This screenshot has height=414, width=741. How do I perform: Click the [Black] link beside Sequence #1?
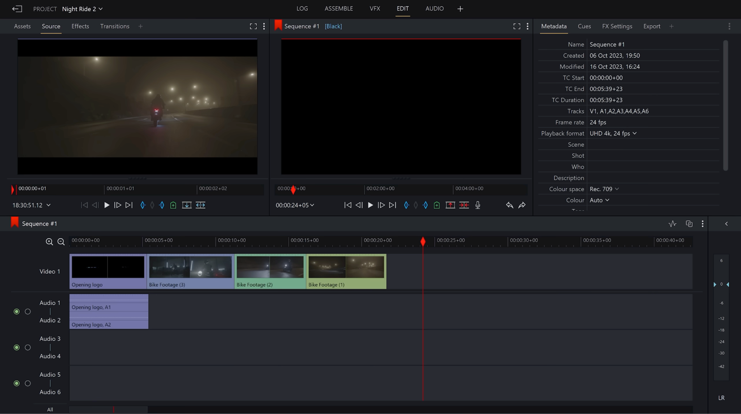[x=333, y=26]
